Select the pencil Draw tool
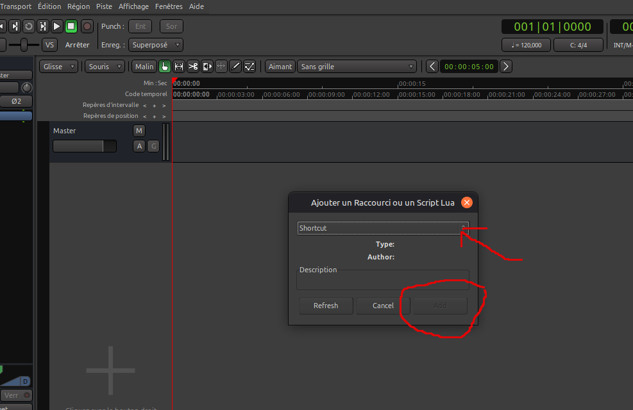This screenshot has height=410, width=633. pyautogui.click(x=235, y=67)
